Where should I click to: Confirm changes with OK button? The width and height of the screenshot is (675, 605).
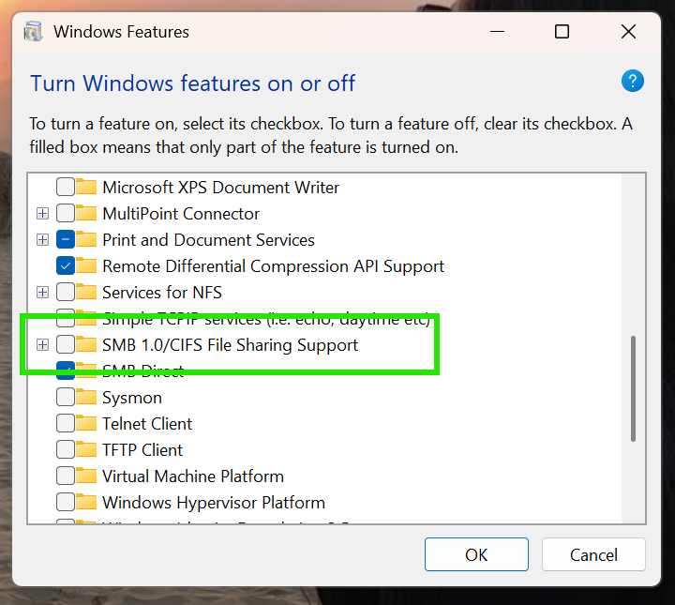(x=476, y=554)
